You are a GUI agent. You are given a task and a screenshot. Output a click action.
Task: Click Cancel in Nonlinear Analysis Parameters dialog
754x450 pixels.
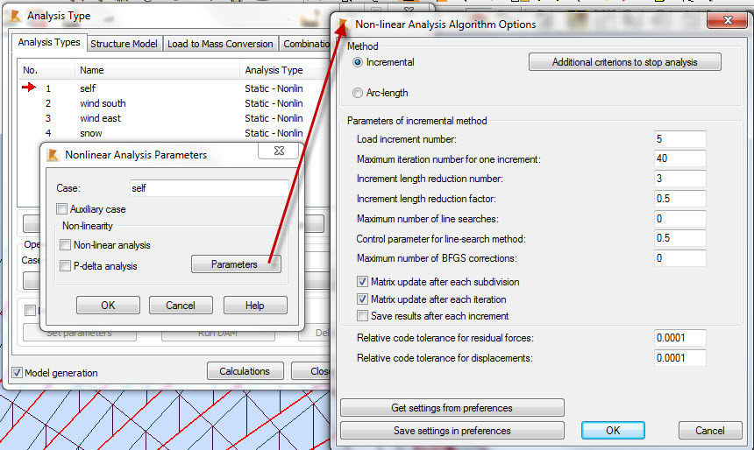coord(181,306)
